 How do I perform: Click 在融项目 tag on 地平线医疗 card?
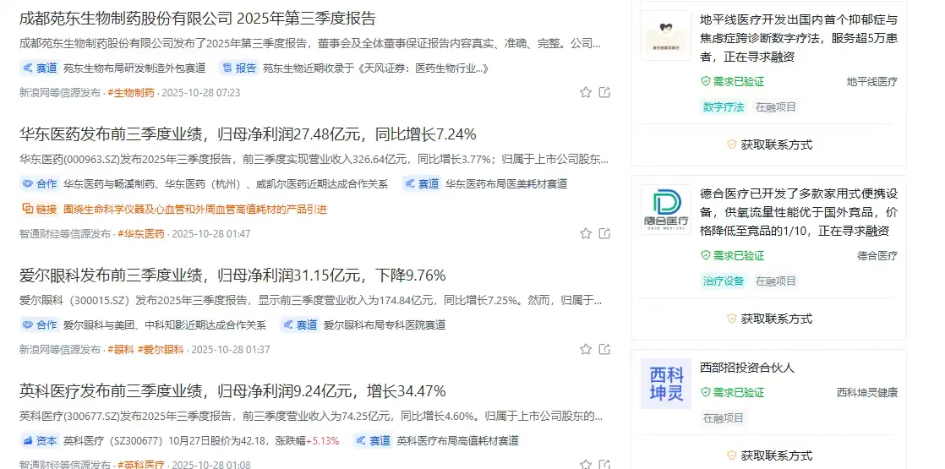pos(776,107)
